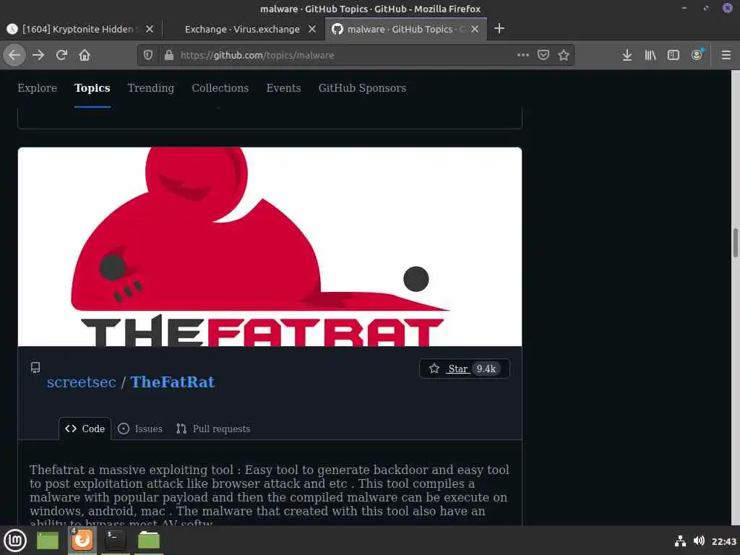Open a new browser tab
740x555 pixels.
499,29
